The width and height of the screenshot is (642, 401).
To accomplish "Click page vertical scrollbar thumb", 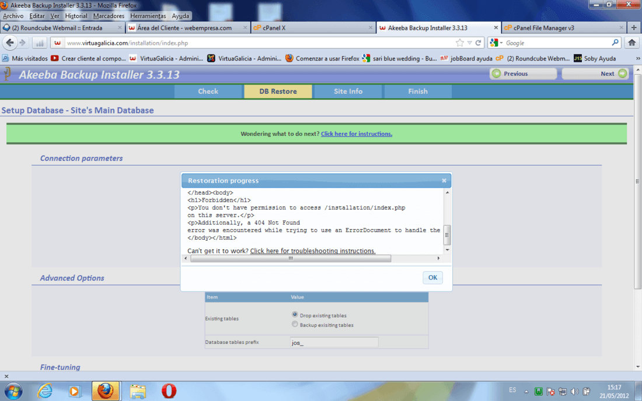I will click(x=637, y=181).
